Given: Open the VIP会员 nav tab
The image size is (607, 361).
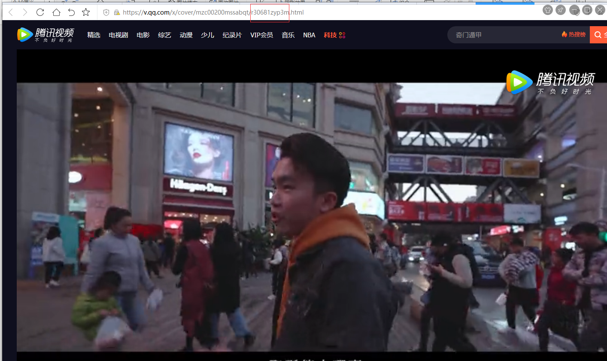Looking at the screenshot, I should [262, 35].
